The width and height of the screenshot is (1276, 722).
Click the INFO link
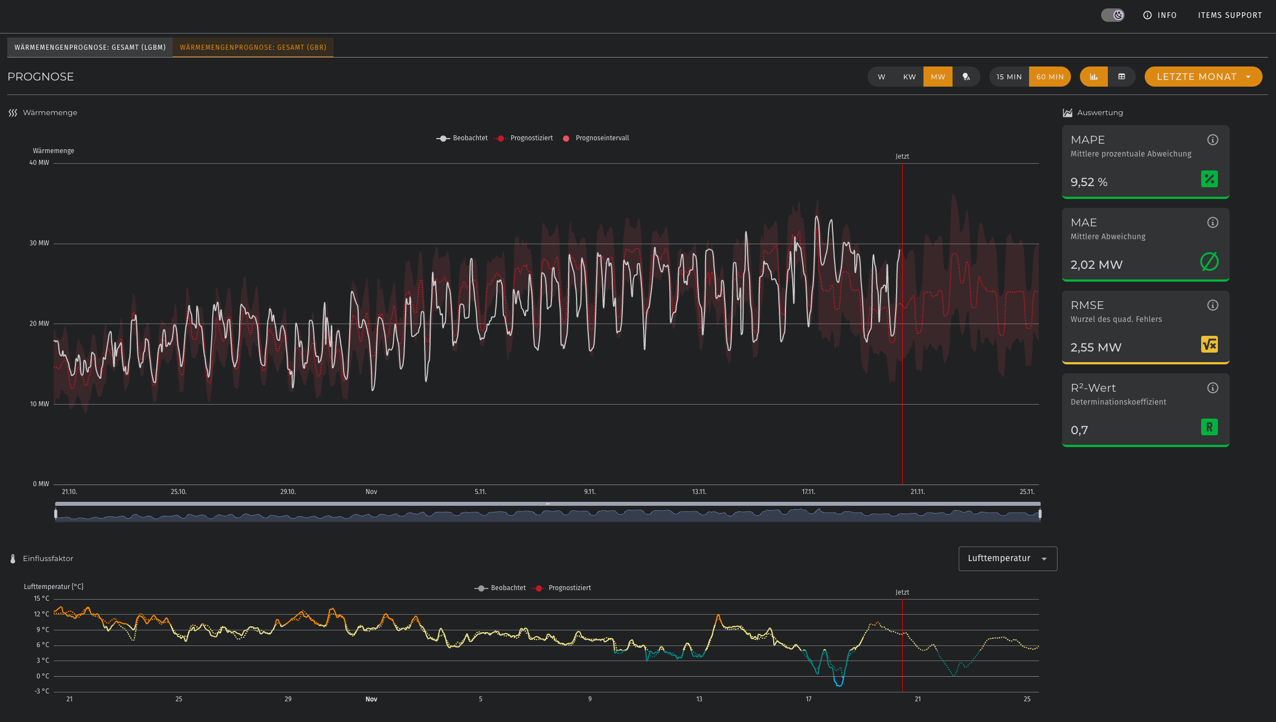click(x=1160, y=15)
